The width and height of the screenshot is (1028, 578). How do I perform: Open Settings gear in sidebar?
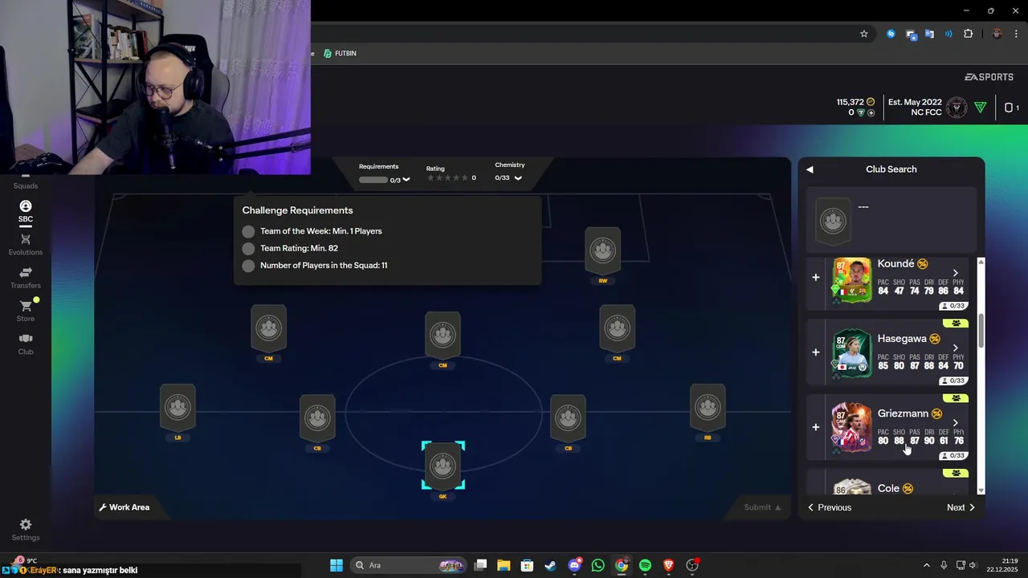point(26,530)
